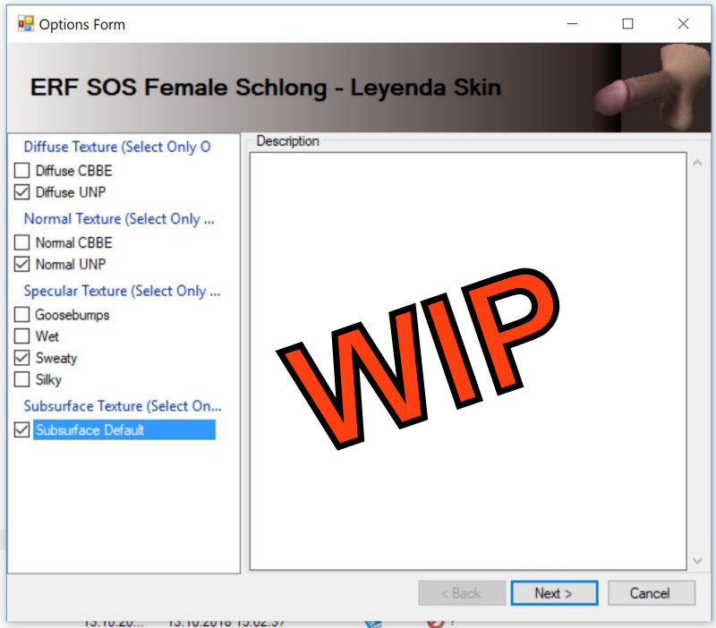This screenshot has height=628, width=716.
Task: Click the Diffuse Texture group heading
Action: (117, 147)
